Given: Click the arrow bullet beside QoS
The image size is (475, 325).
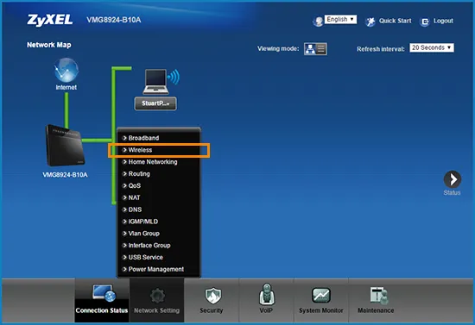Looking at the screenshot, I should [x=124, y=185].
